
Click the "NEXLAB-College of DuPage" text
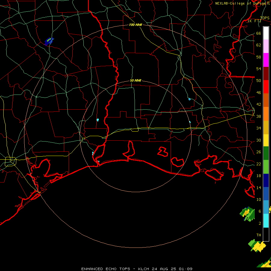241,3
